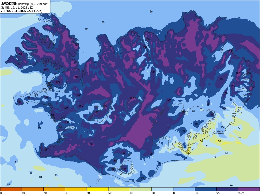Click the '97' humidity value on map
The height and width of the screenshot is (195, 260).
[45, 70]
